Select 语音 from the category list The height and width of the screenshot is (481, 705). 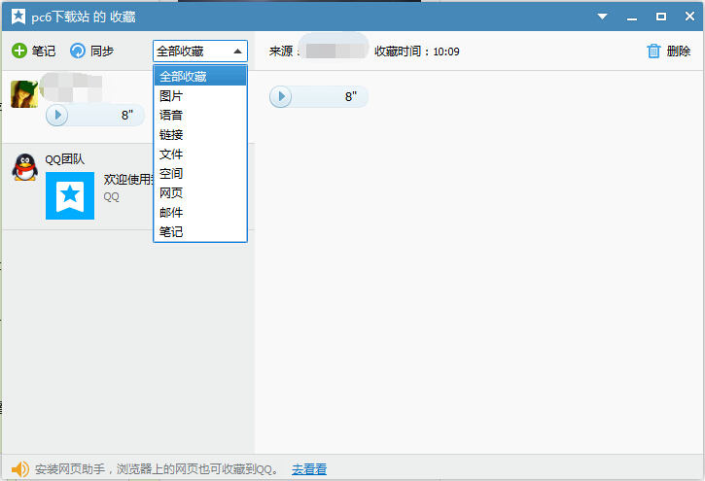pyautogui.click(x=171, y=116)
